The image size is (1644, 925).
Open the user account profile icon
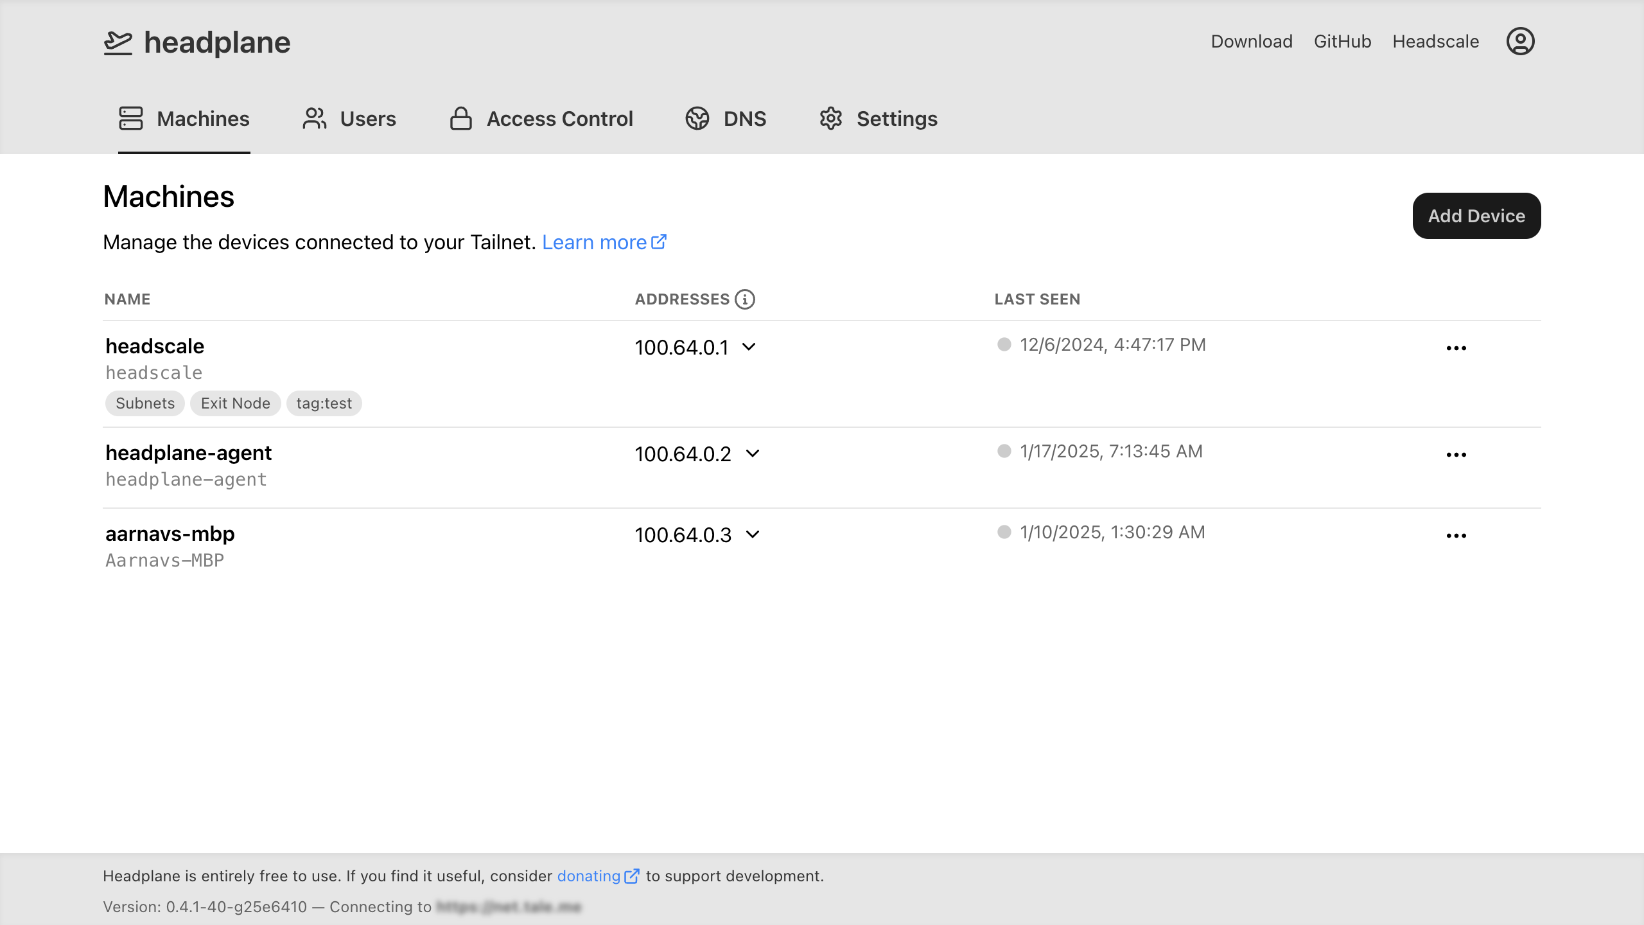click(1520, 42)
